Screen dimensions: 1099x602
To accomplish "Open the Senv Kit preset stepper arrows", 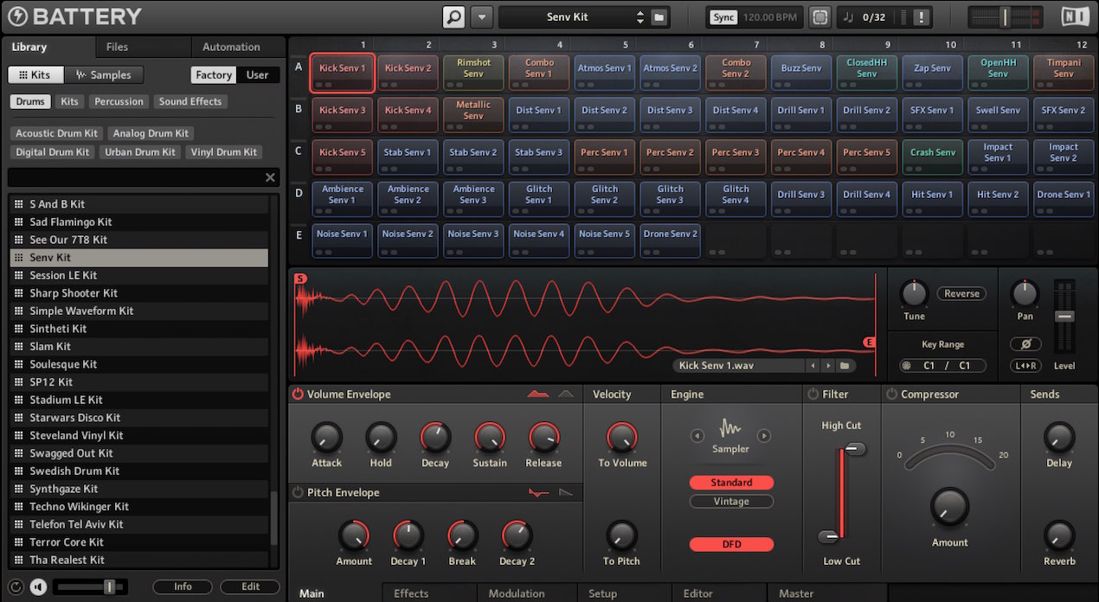I will [640, 17].
